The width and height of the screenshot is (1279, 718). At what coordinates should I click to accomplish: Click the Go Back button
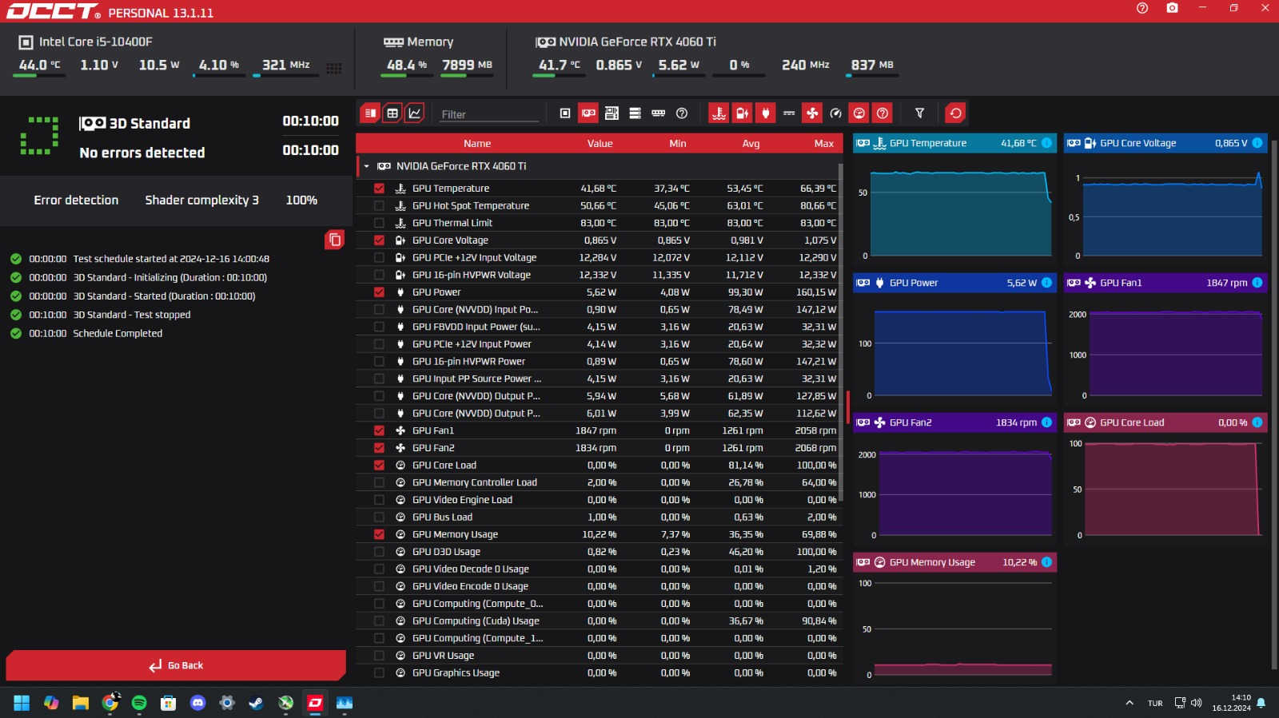(x=176, y=665)
